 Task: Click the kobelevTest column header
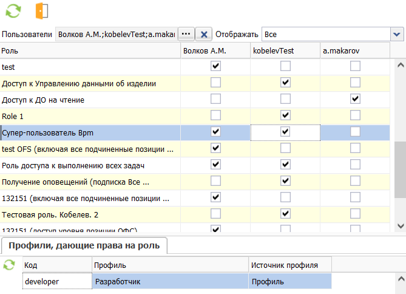click(285, 51)
